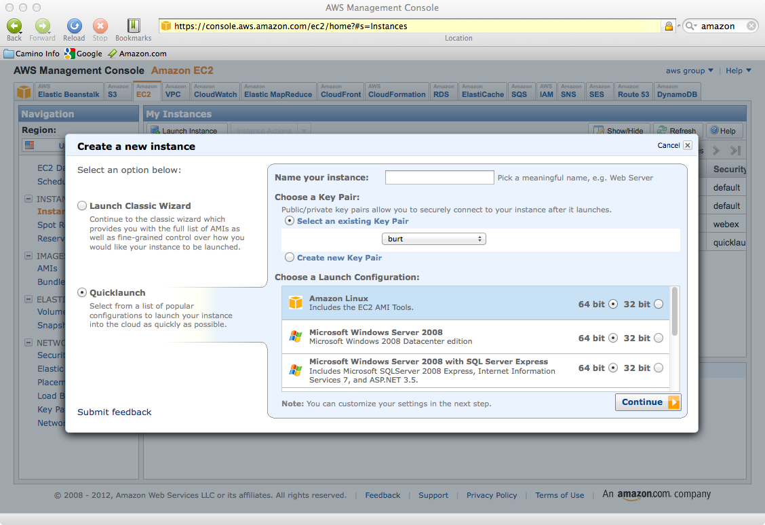Select SQL Server Express 64 bit option
The height and width of the screenshot is (525, 765).
click(x=613, y=368)
